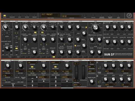Click the Mod 2 Source selector knob
The width and height of the screenshot is (135, 101).
pos(53,27)
